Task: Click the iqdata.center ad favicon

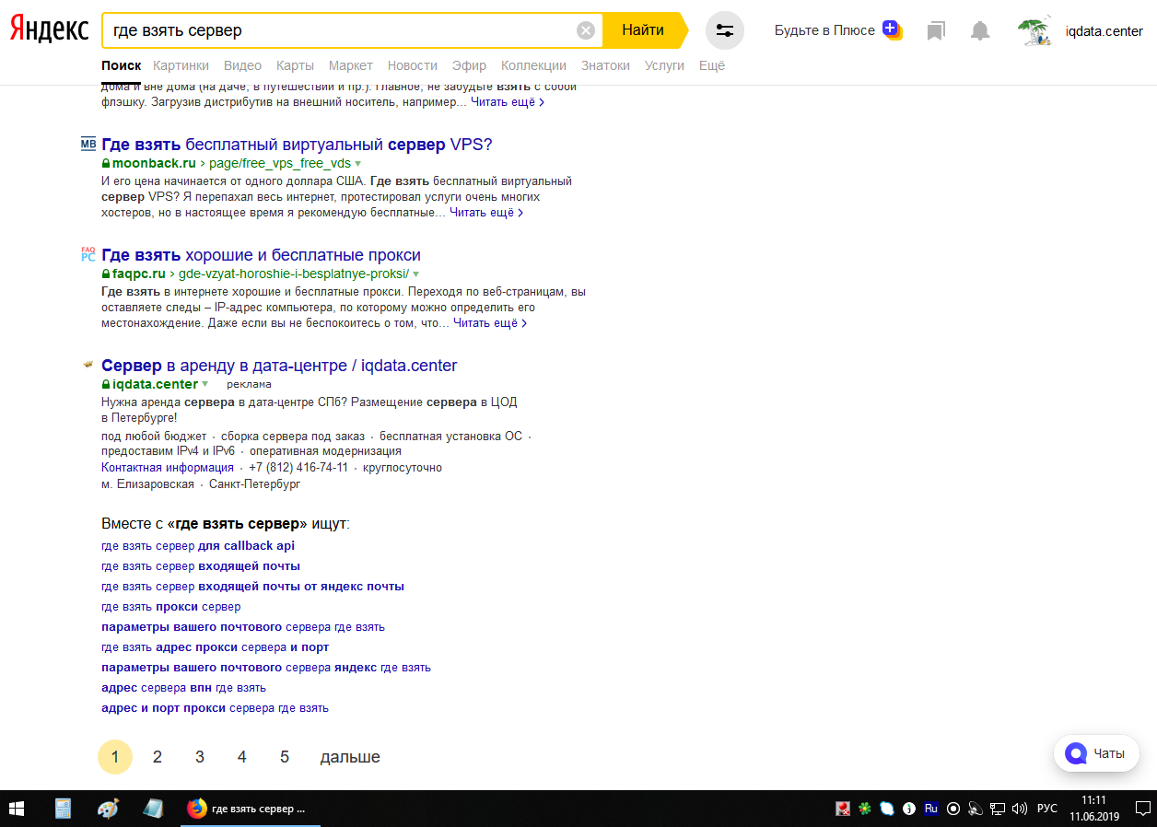Action: click(x=88, y=365)
